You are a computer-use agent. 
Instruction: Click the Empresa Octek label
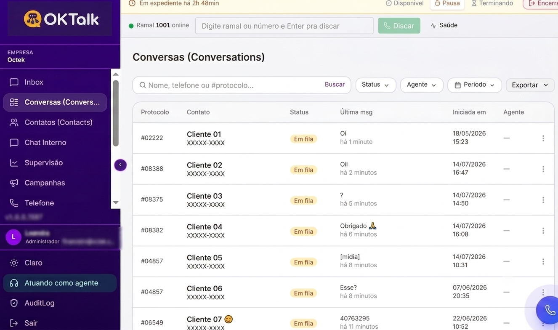[x=20, y=56]
